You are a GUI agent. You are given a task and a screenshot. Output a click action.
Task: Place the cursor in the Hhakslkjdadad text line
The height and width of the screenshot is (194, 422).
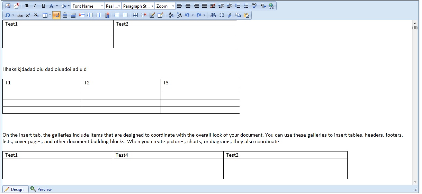click(45, 69)
